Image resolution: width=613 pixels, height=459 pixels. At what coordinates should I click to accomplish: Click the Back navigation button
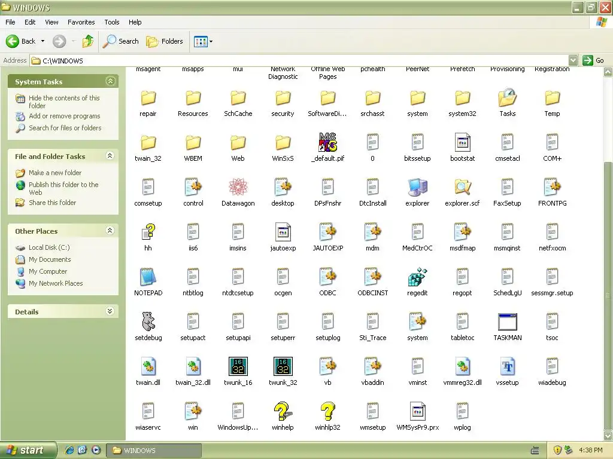tap(21, 41)
